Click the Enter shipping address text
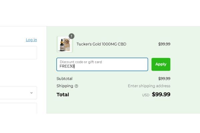The image size is (200, 133). tap(149, 86)
